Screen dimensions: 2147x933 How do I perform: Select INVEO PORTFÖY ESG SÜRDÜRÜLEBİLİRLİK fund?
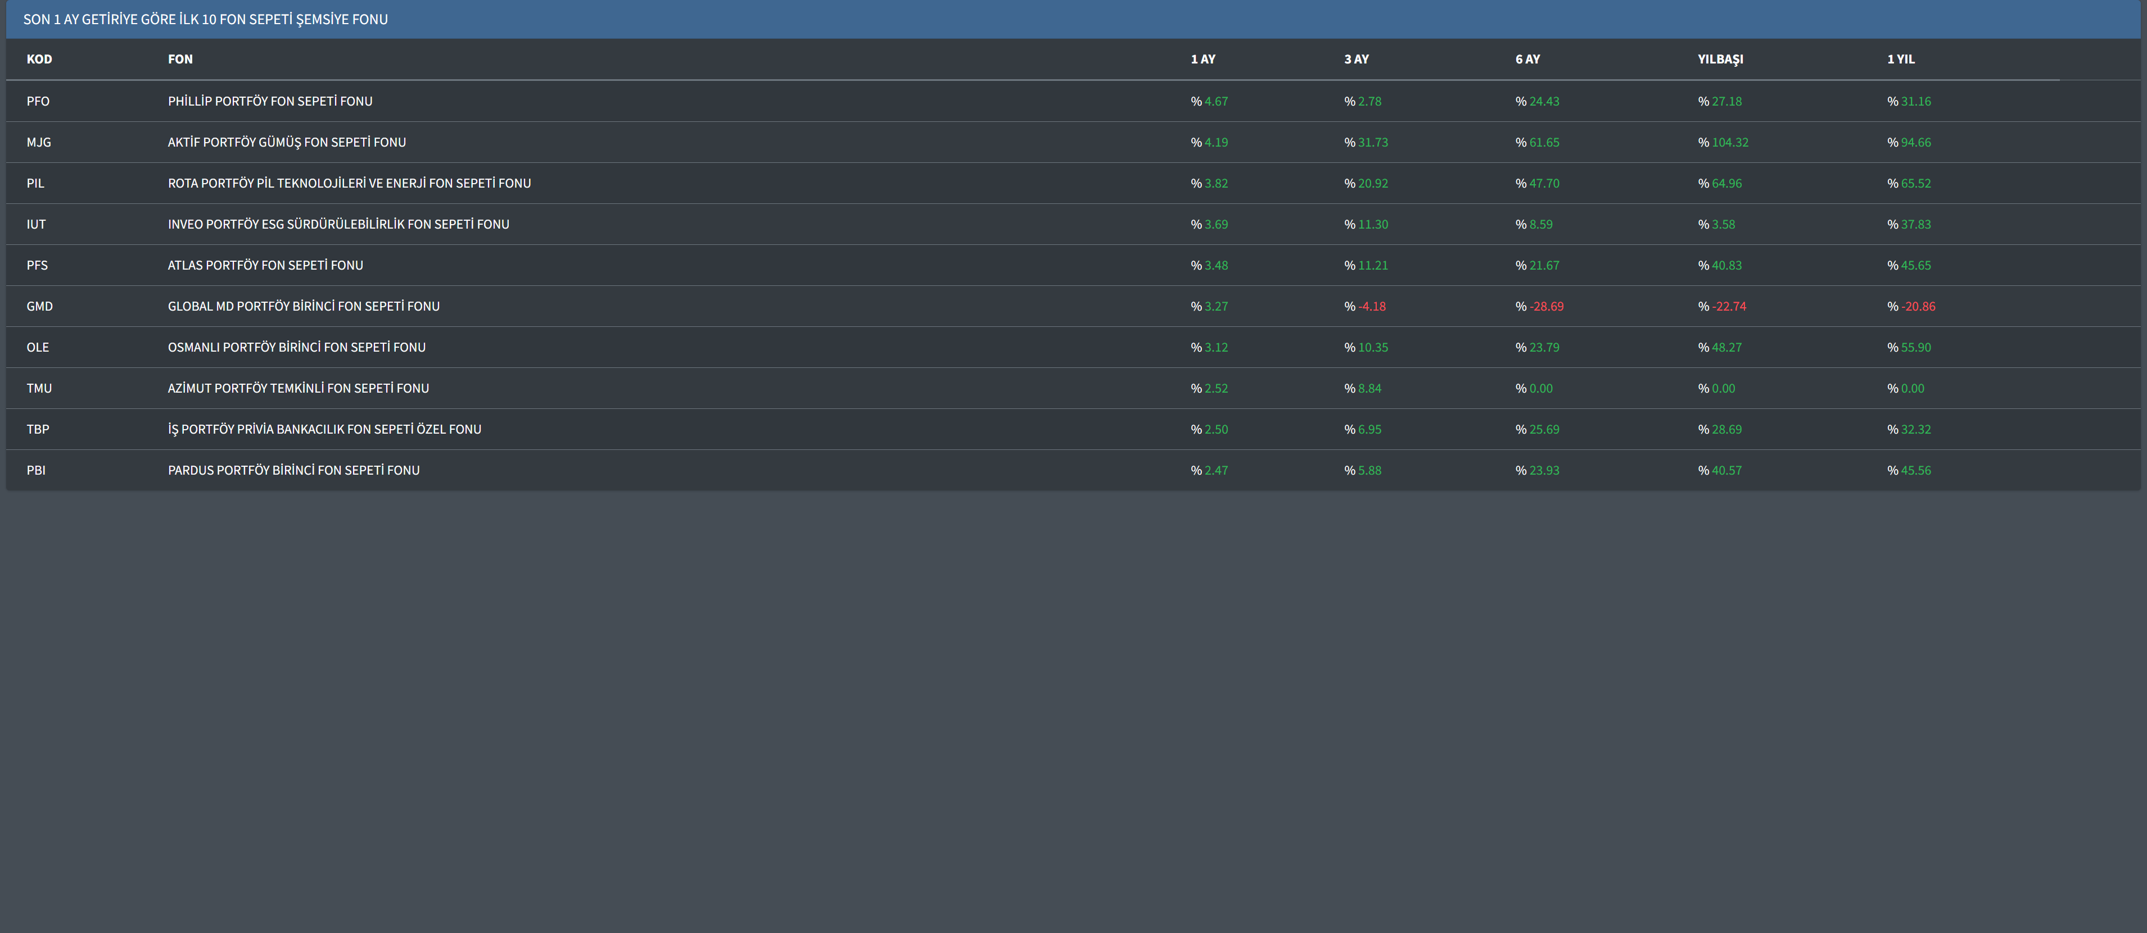point(338,223)
